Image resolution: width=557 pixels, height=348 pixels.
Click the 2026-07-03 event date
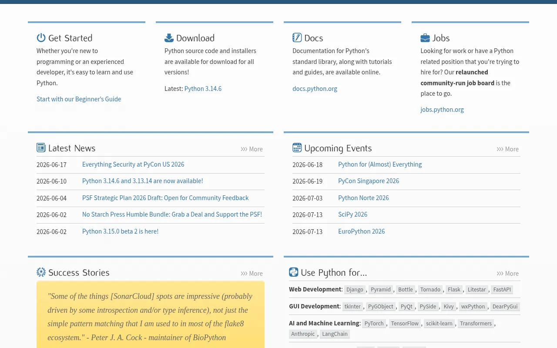(x=307, y=198)
